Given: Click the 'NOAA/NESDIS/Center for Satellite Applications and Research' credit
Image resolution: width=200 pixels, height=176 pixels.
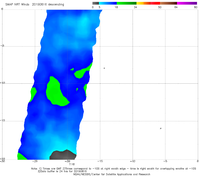Looking at the screenshot, I should click(x=112, y=174).
